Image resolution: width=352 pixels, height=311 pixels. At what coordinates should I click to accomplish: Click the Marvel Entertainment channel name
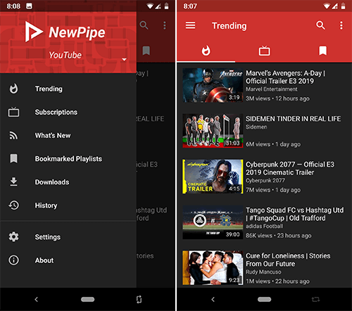(x=272, y=89)
